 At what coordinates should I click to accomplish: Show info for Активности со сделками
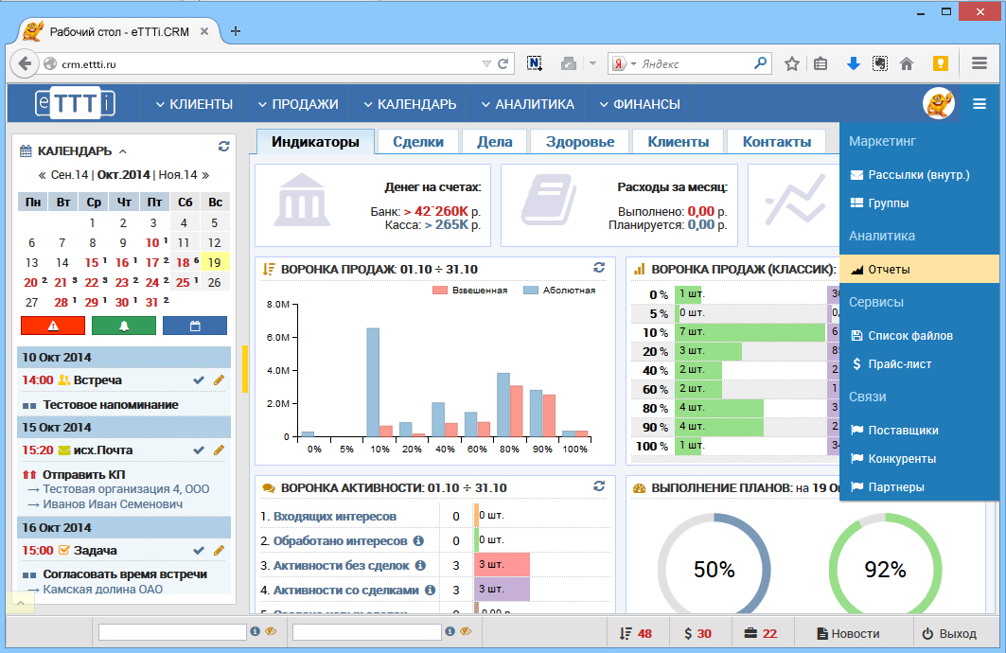tap(430, 590)
